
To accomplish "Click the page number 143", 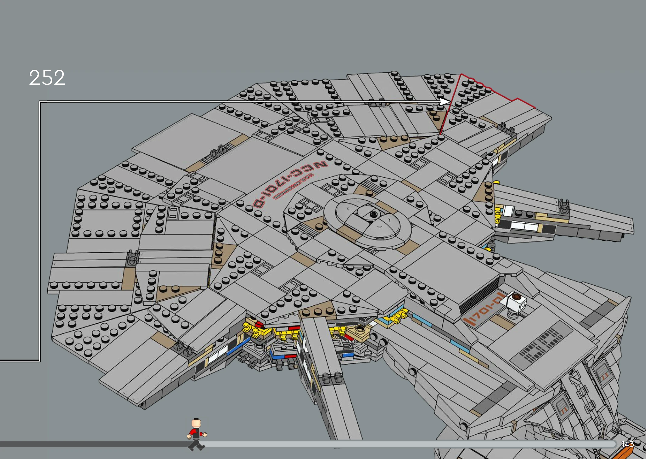I will click(x=628, y=444).
